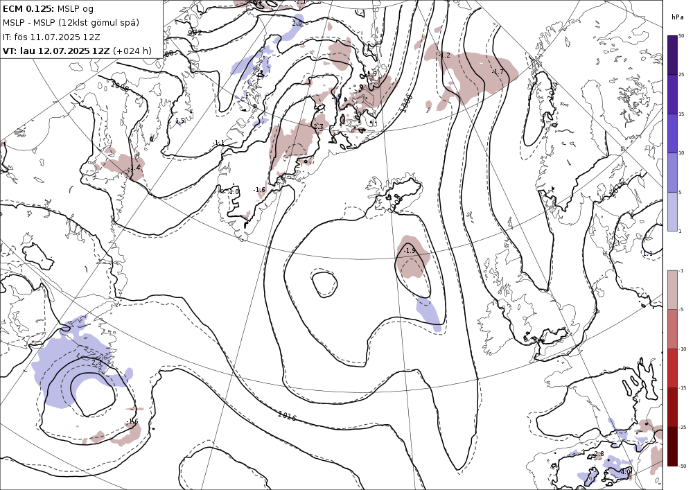Select the '1.1' value near the eastern edge
Image resolution: width=693 pixels, height=490 pixels.
coord(647,254)
